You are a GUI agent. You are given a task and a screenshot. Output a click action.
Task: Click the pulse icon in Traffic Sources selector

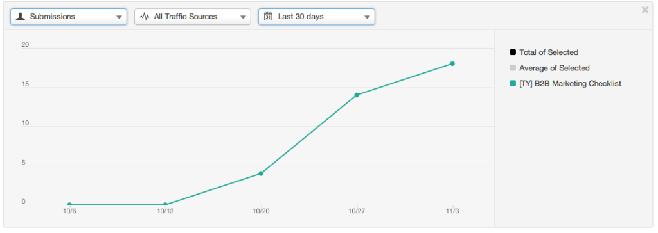pyautogui.click(x=145, y=17)
